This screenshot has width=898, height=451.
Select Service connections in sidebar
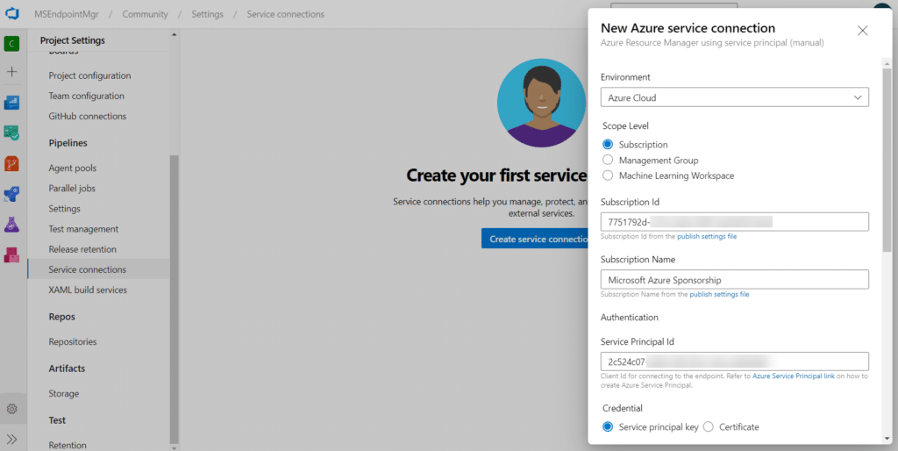tap(98, 269)
